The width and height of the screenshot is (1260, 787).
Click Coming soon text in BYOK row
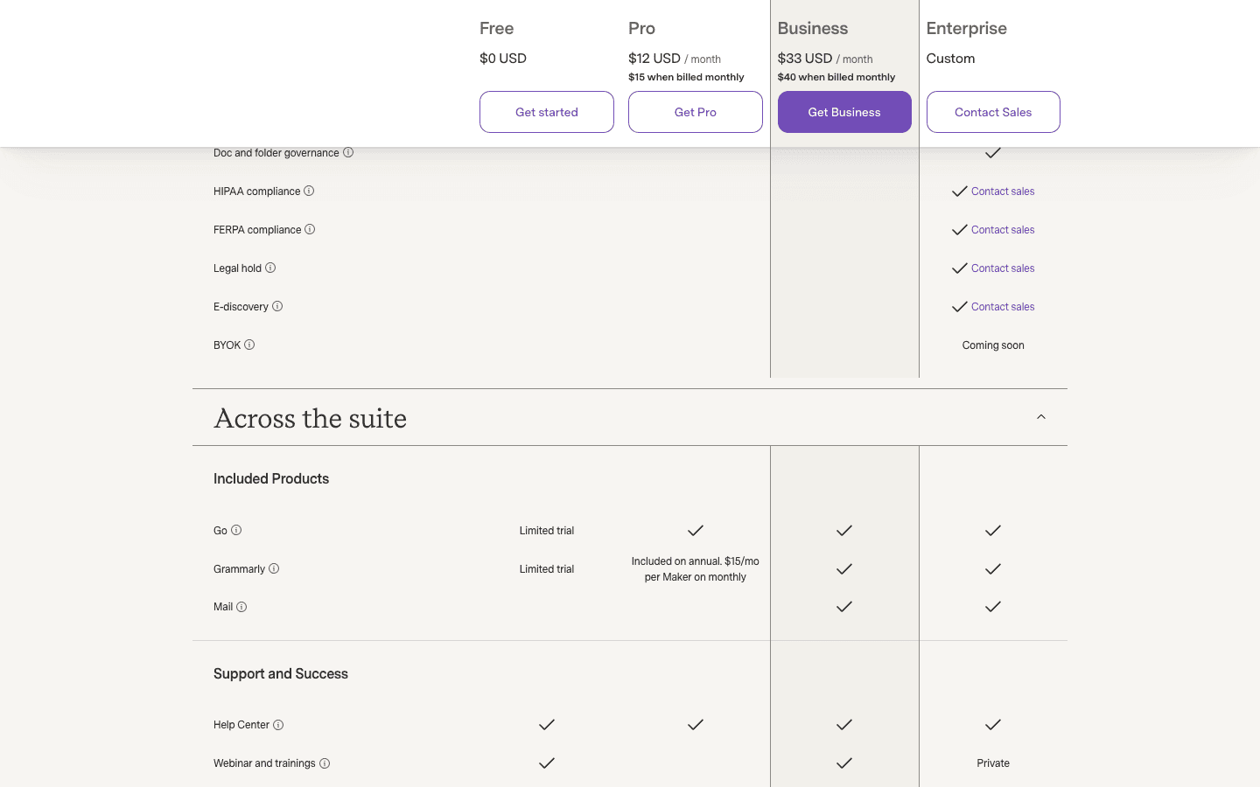coord(993,345)
